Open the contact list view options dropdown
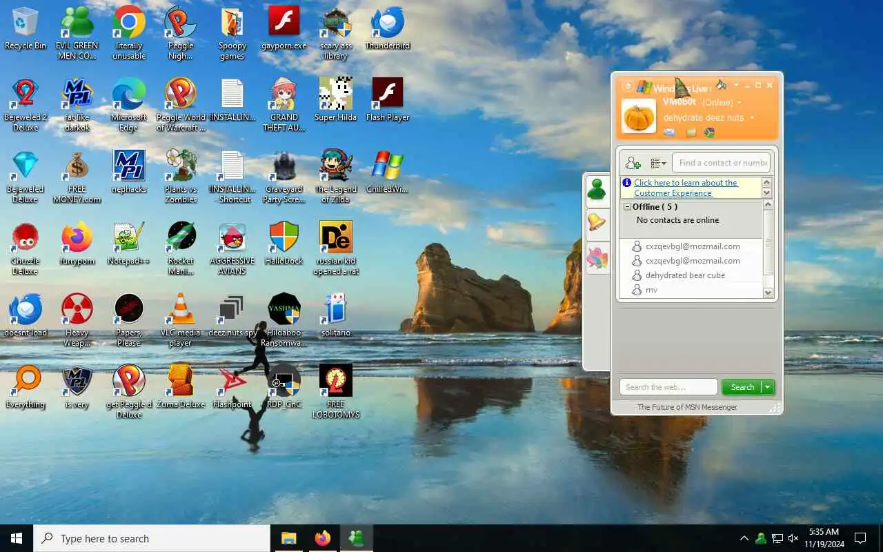The width and height of the screenshot is (883, 552). click(x=658, y=164)
